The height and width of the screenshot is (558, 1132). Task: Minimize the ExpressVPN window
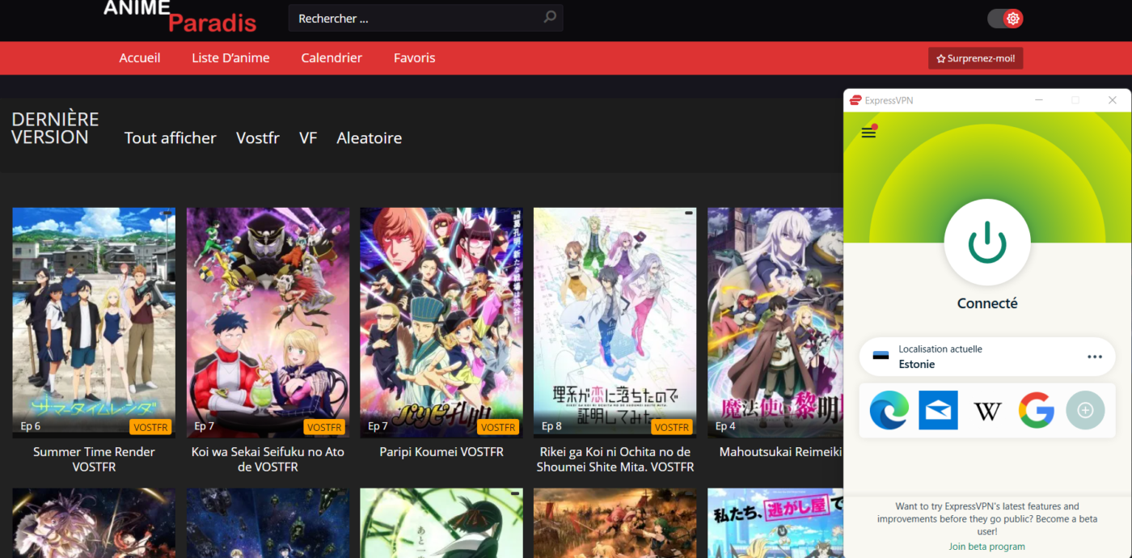(x=1038, y=100)
